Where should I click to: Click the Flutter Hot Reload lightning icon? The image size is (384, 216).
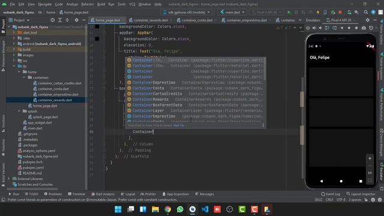(x=317, y=12)
